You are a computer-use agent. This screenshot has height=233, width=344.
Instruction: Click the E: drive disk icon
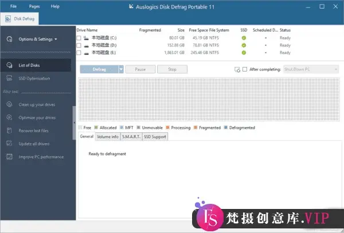86,53
